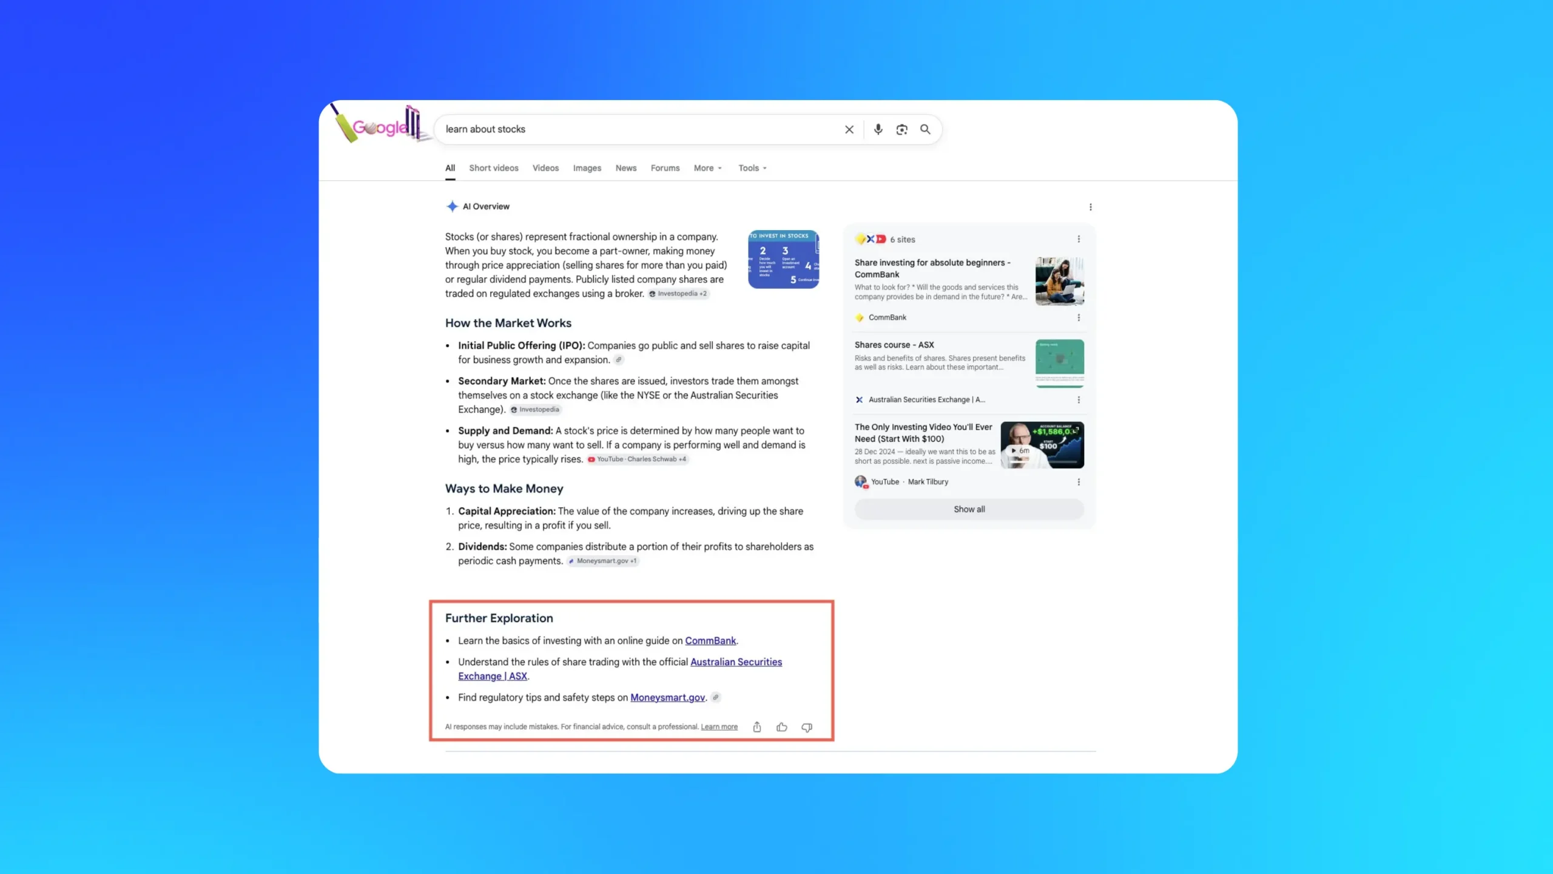Screen dimensions: 1553x874
Task: Click CommBank source name under first result
Action: point(887,317)
